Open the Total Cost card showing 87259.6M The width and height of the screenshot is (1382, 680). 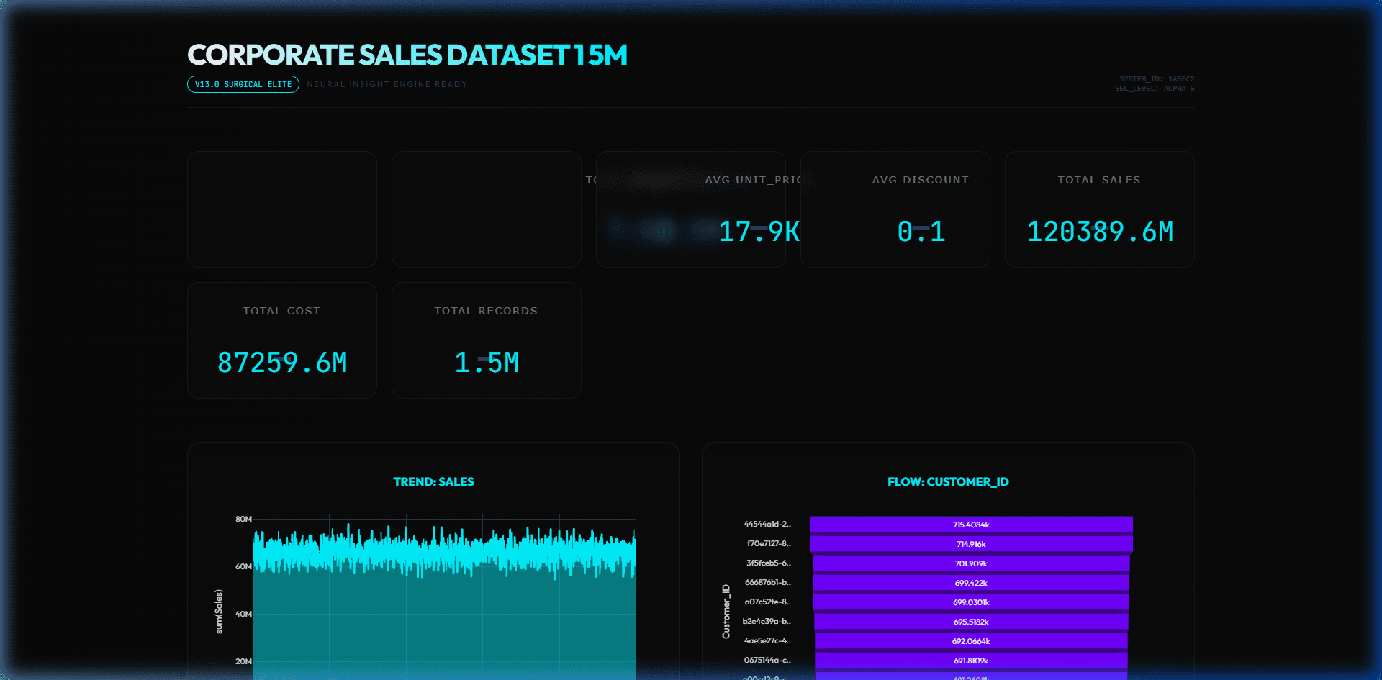point(281,340)
